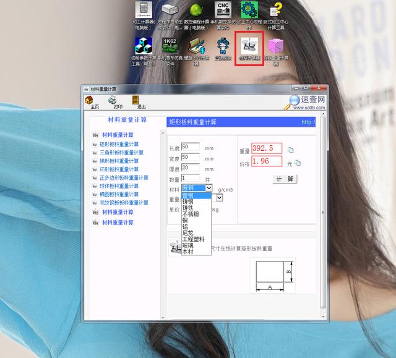Image resolution: width=396 pixels, height=358 pixels.
Task: Click the 价格 result field 1.96
Action: pyautogui.click(x=267, y=161)
